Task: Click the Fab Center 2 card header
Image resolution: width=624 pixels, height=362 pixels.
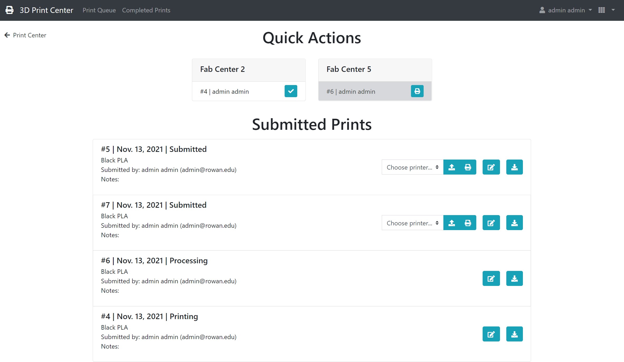Action: pyautogui.click(x=249, y=70)
